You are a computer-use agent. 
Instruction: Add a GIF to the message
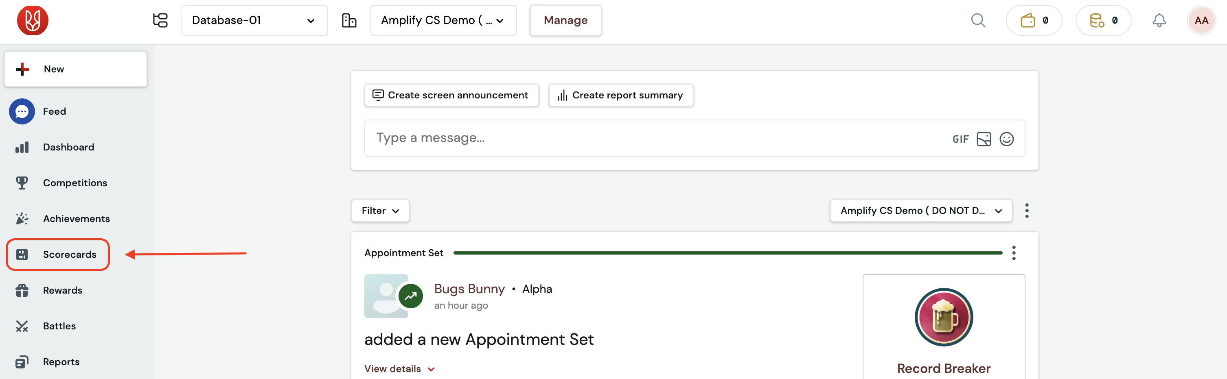[x=960, y=139]
